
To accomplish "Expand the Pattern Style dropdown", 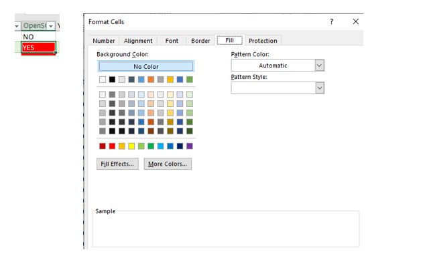I will click(x=319, y=88).
